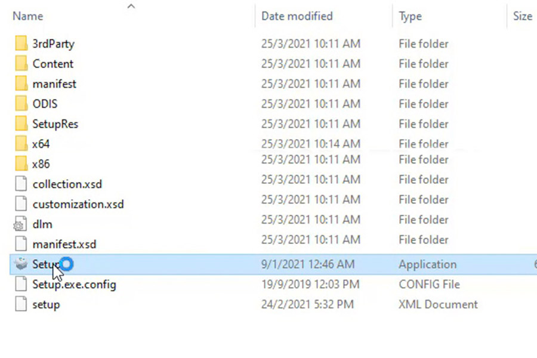
Task: Sort by the Date modified column header
Action: pyautogui.click(x=297, y=16)
